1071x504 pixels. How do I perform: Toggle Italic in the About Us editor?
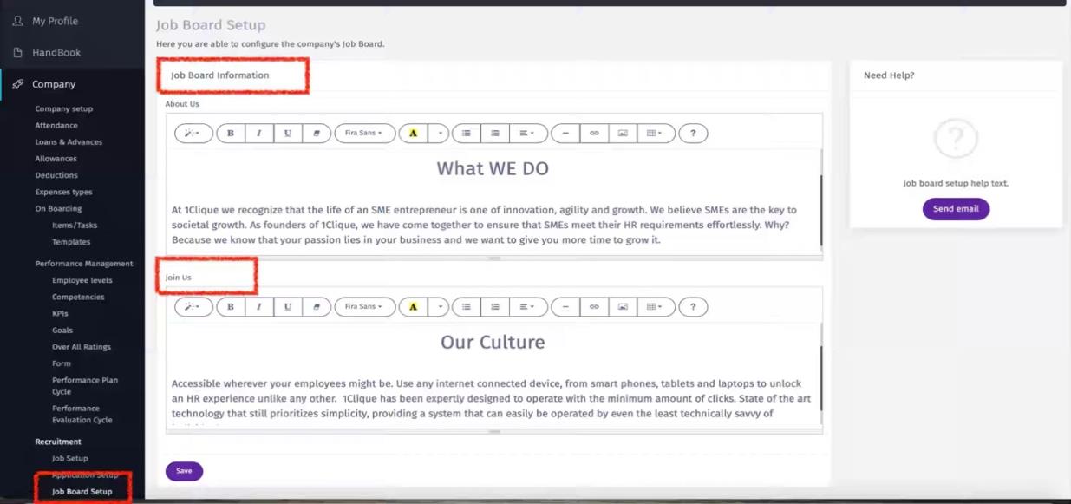259,134
